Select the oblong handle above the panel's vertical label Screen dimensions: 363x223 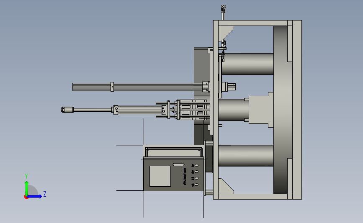[x=178, y=165]
